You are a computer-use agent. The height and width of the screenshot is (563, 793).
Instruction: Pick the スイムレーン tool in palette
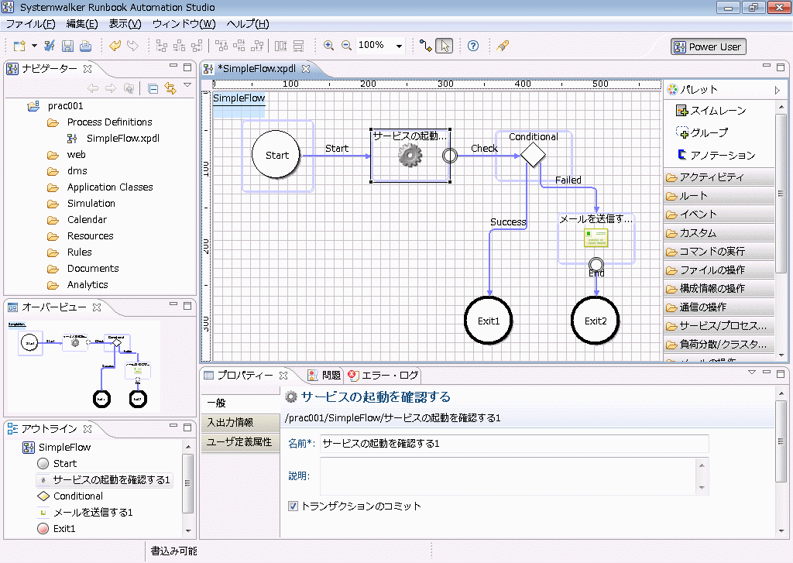click(712, 110)
